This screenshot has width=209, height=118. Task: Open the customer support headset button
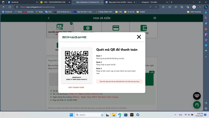(x=197, y=105)
